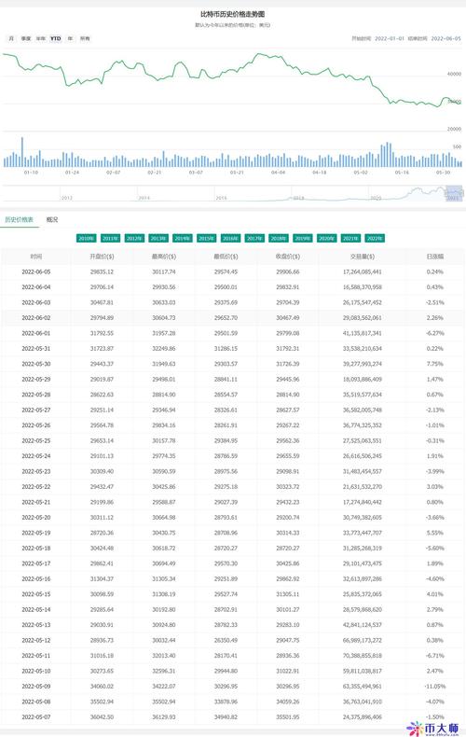Screen dimensions: 466x737
Task: Click the 日涨幅 column header
Action: pos(434,257)
